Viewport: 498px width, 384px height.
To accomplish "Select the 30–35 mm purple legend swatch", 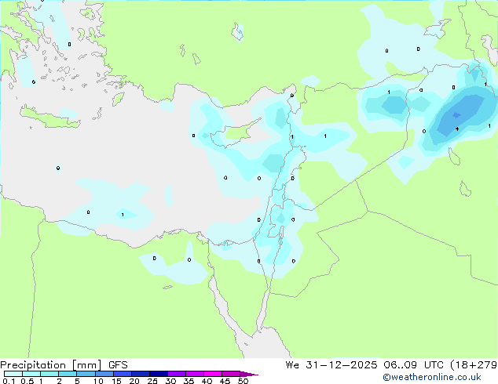I will tap(176, 374).
